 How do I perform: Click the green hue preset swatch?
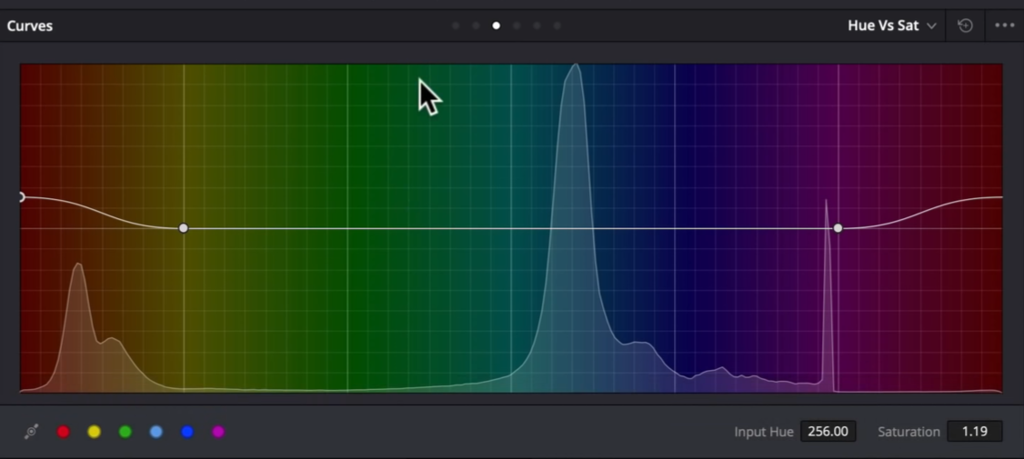[x=125, y=432]
